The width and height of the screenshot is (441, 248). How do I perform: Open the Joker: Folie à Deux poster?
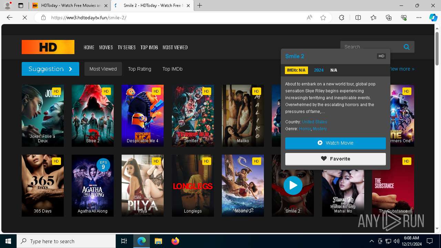(x=43, y=116)
